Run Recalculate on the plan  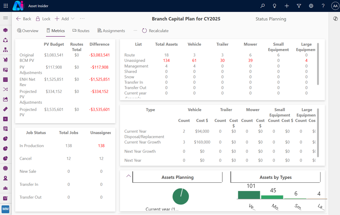click(x=155, y=30)
